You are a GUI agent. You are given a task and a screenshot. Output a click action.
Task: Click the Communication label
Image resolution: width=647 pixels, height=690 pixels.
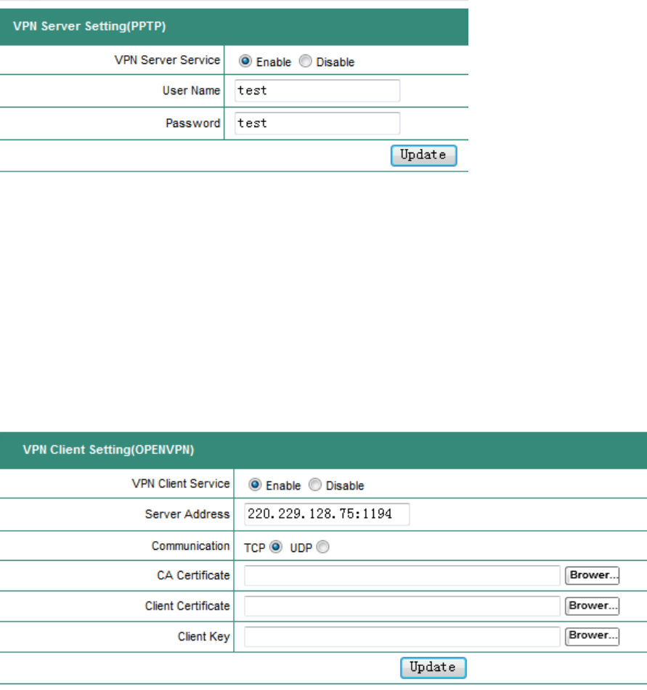190,545
